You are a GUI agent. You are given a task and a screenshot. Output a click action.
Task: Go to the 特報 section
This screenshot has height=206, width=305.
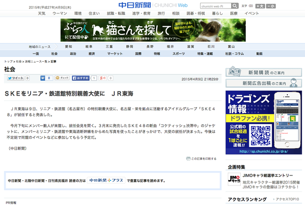(157, 54)
